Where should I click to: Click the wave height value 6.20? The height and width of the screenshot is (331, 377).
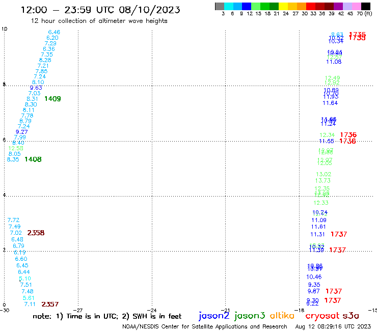coord(52,38)
